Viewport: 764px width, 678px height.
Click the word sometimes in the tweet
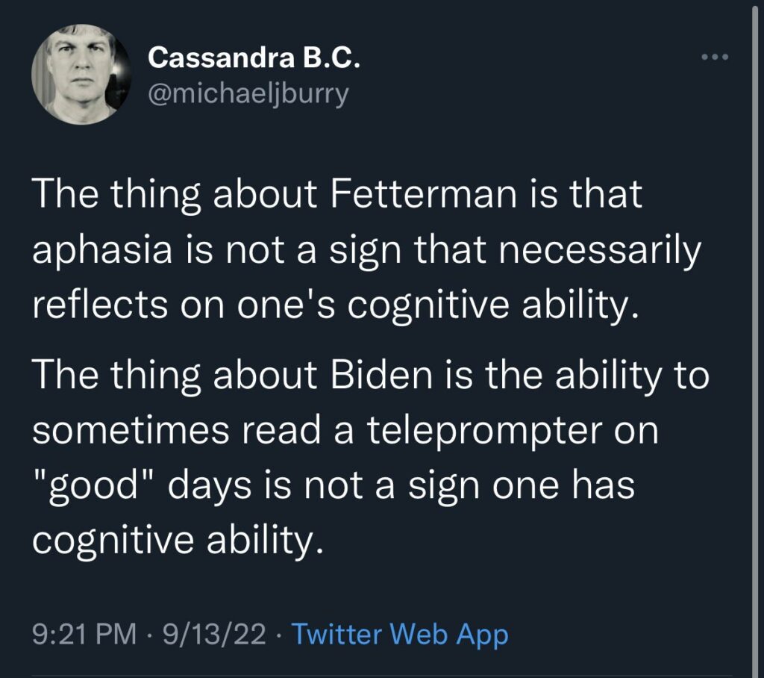(x=130, y=431)
